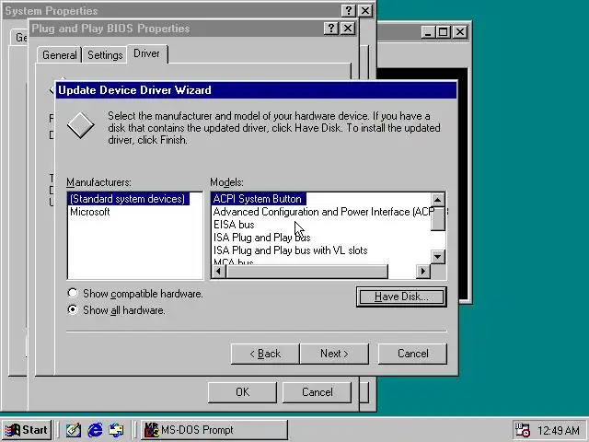The image size is (589, 442).
Task: Launch Internet Explorer from quick launch
Action: (x=95, y=430)
